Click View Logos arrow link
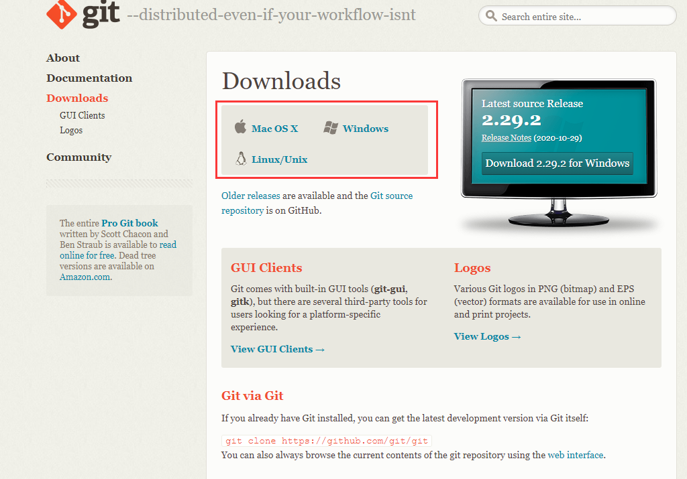This screenshot has height=479, width=687. (x=487, y=336)
